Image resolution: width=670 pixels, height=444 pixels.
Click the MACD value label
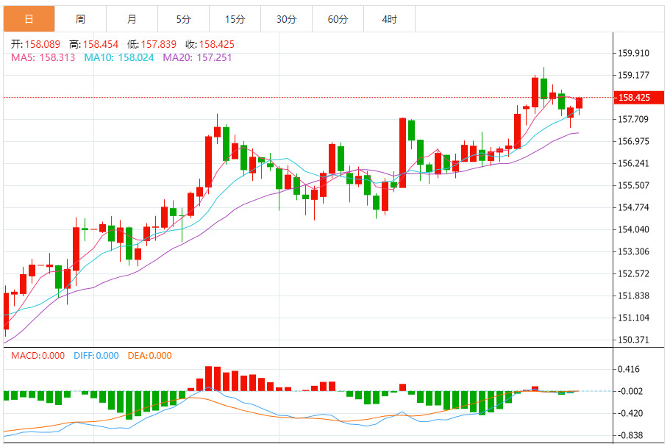click(x=38, y=356)
